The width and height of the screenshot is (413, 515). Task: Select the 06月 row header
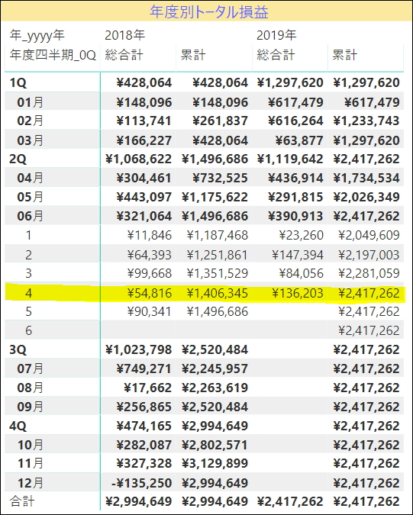click(x=30, y=216)
